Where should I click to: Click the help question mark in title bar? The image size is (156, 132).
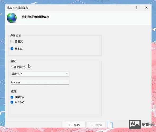[x=137, y=8]
